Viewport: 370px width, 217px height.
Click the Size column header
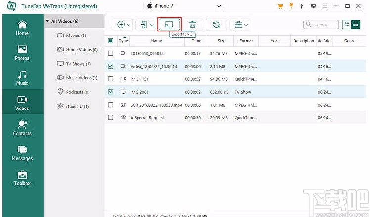click(221, 41)
